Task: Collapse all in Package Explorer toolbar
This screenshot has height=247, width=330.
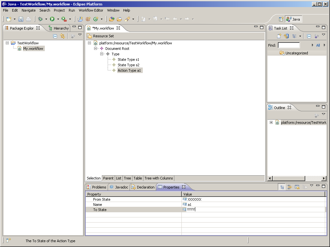Action: [55, 36]
